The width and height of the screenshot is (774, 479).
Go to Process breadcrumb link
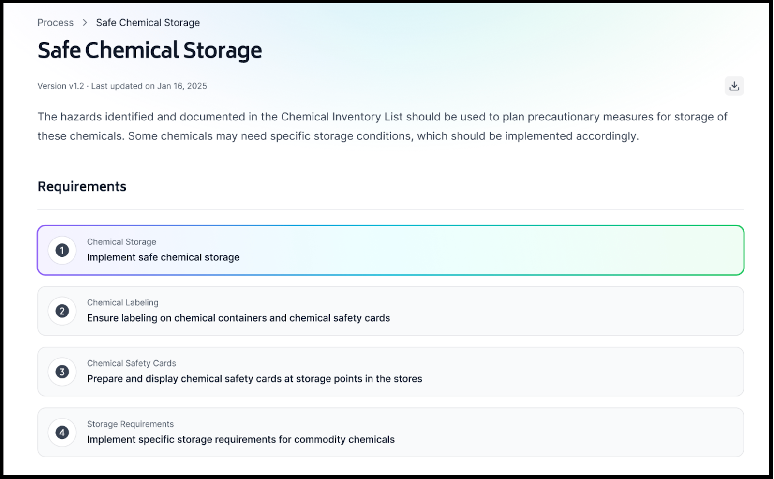[56, 23]
